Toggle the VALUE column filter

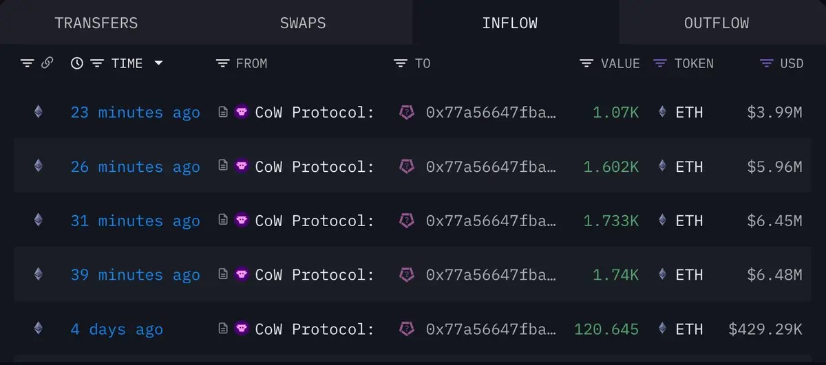pyautogui.click(x=586, y=63)
